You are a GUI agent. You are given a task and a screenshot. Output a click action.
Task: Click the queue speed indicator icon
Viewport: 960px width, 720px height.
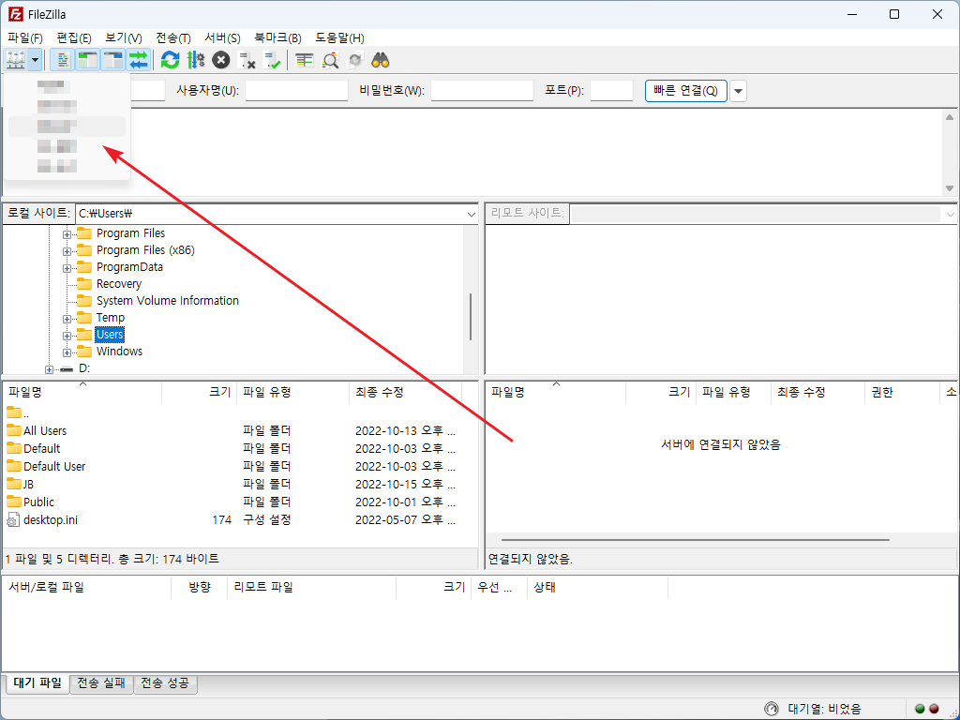[x=771, y=709]
